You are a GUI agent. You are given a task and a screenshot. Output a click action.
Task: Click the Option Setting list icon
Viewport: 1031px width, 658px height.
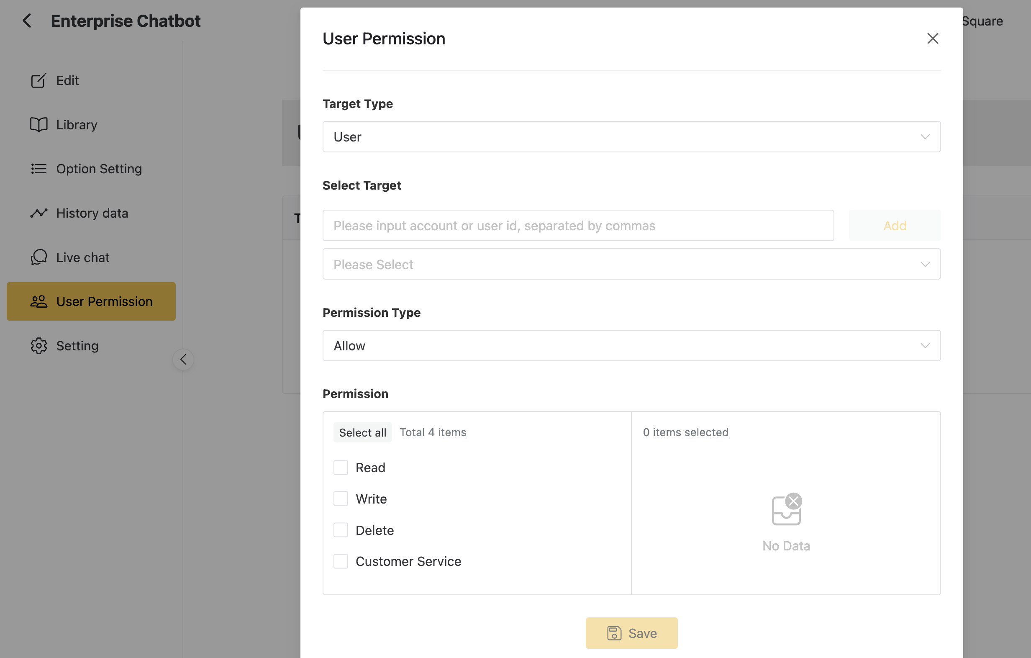(38, 169)
